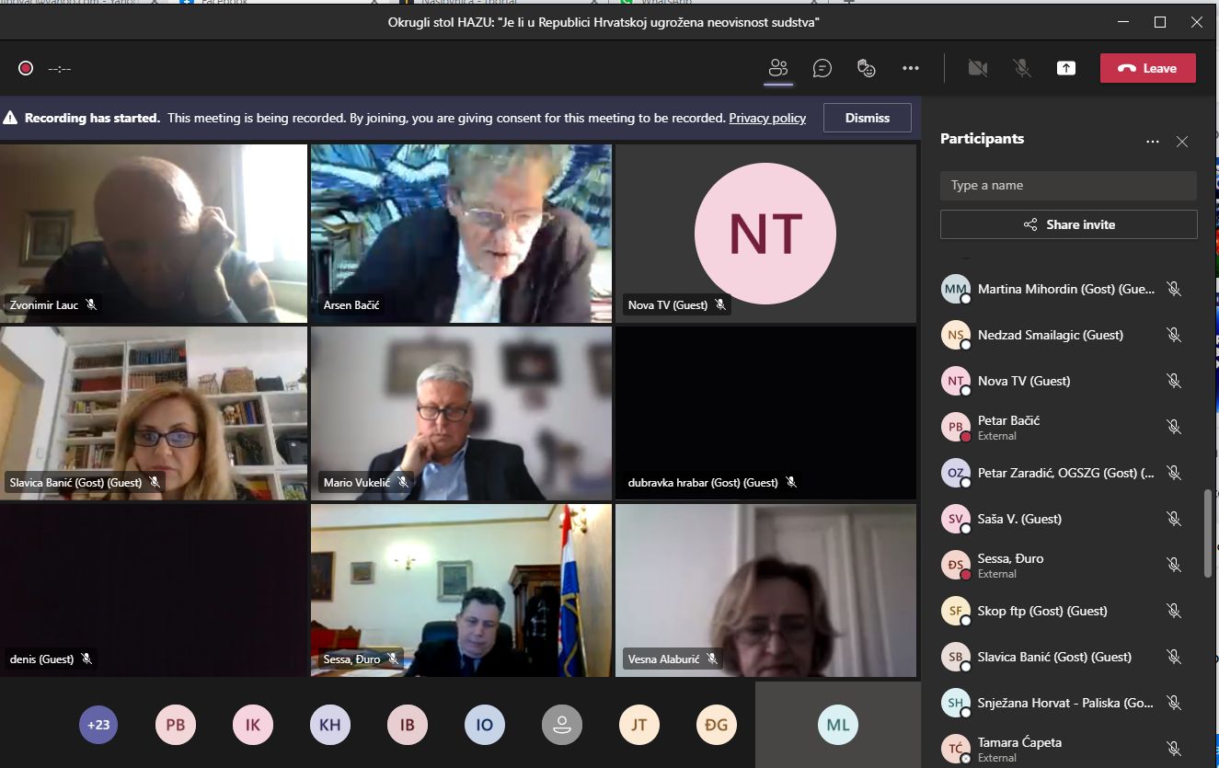Viewport: 1219px width, 768px height.
Task: Click the SF avatar for Skop ftp
Action: click(956, 611)
